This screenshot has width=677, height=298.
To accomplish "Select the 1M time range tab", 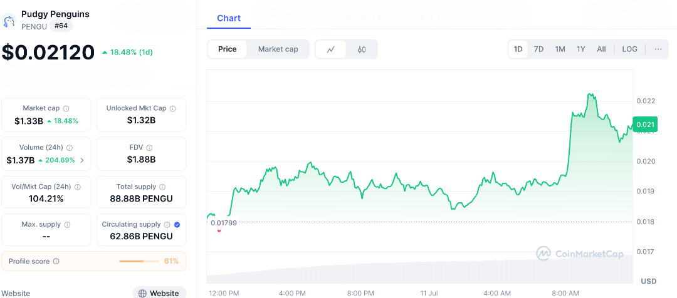I will click(x=560, y=49).
